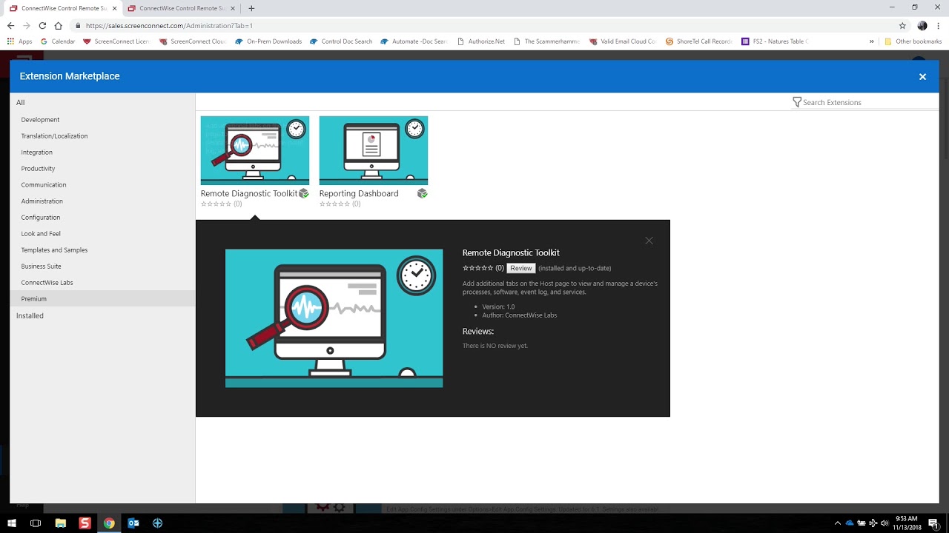The image size is (949, 533).
Task: Dismiss the Remote Diagnostic Toolkit details panel
Action: 649,241
